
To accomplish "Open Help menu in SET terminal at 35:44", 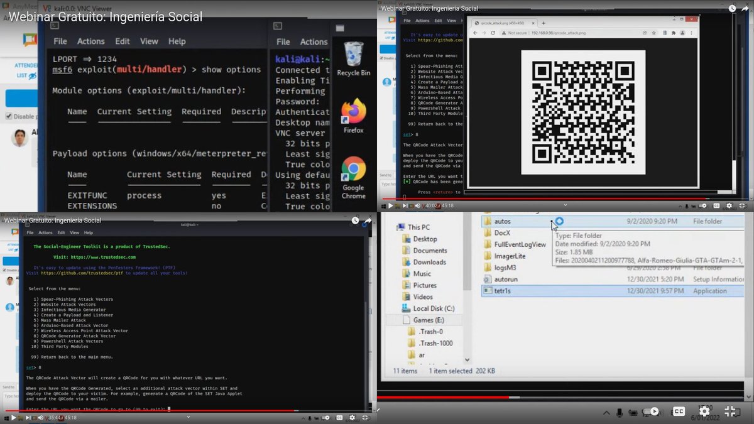I will 89,232.
